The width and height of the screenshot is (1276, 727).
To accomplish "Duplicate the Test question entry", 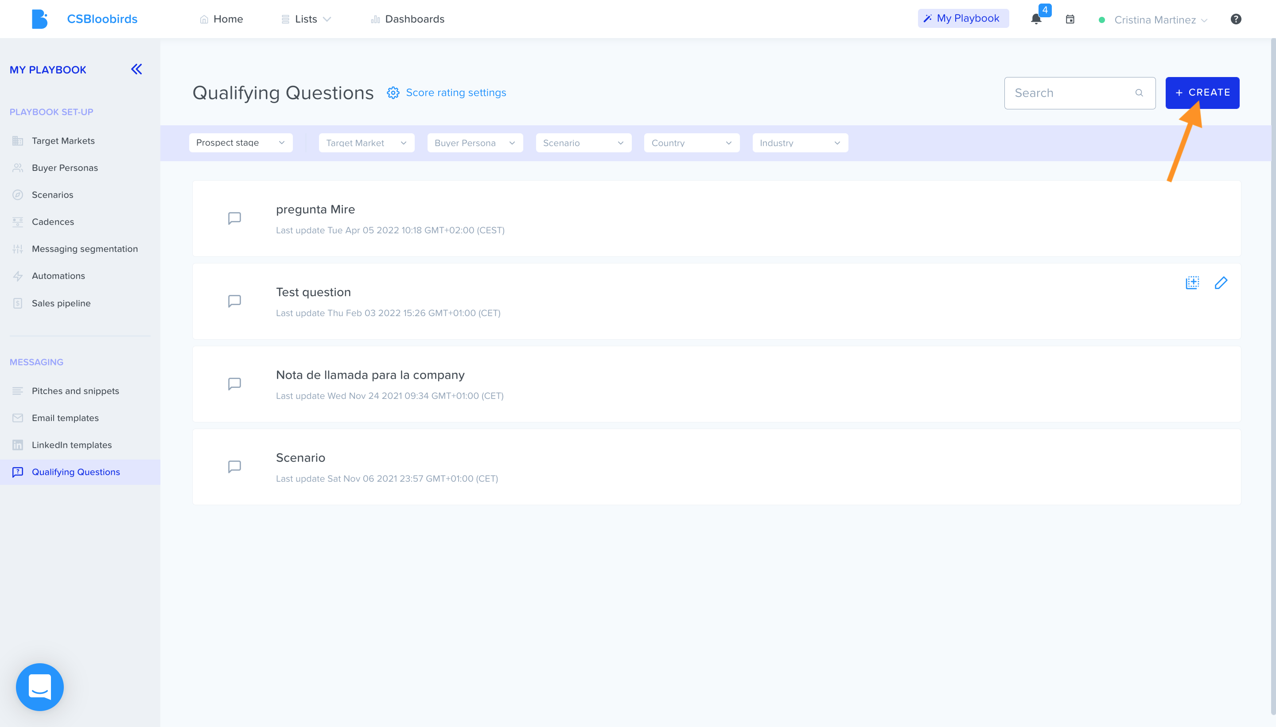I will coord(1193,282).
